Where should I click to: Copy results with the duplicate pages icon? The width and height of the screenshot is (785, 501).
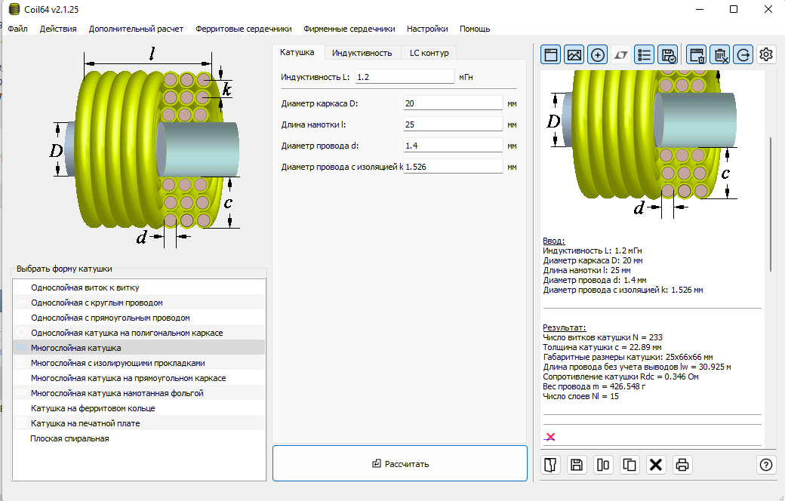point(630,465)
